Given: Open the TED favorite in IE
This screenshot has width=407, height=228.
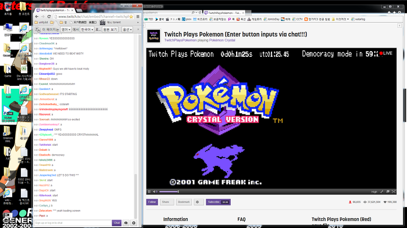Looking at the screenshot, I should (x=149, y=19).
